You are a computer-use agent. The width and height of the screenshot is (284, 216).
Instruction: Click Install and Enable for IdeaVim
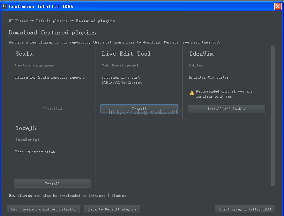(x=226, y=109)
